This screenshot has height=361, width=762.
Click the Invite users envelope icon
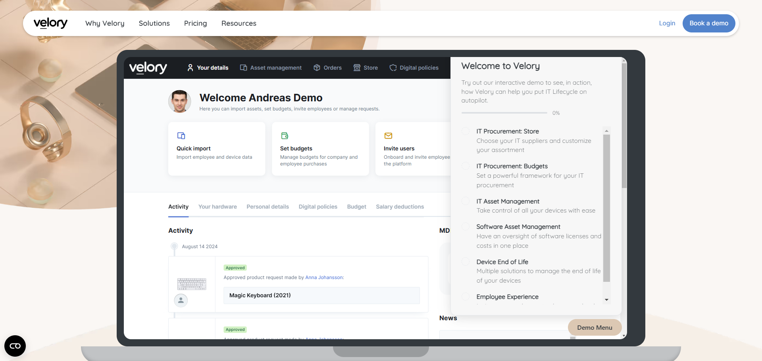pyautogui.click(x=388, y=136)
